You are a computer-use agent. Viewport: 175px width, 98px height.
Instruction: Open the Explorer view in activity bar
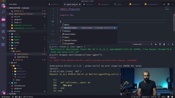coord(3,5)
